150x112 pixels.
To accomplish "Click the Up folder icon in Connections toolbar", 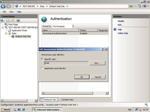I will coord(13,20).
